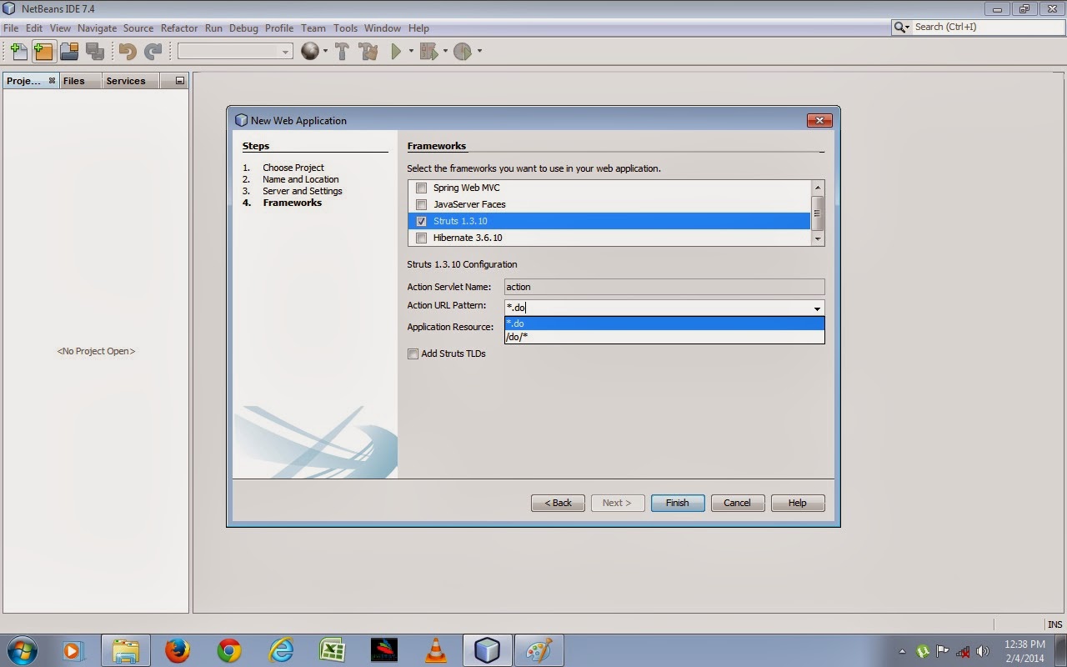Open VLC media player from taskbar

(435, 650)
